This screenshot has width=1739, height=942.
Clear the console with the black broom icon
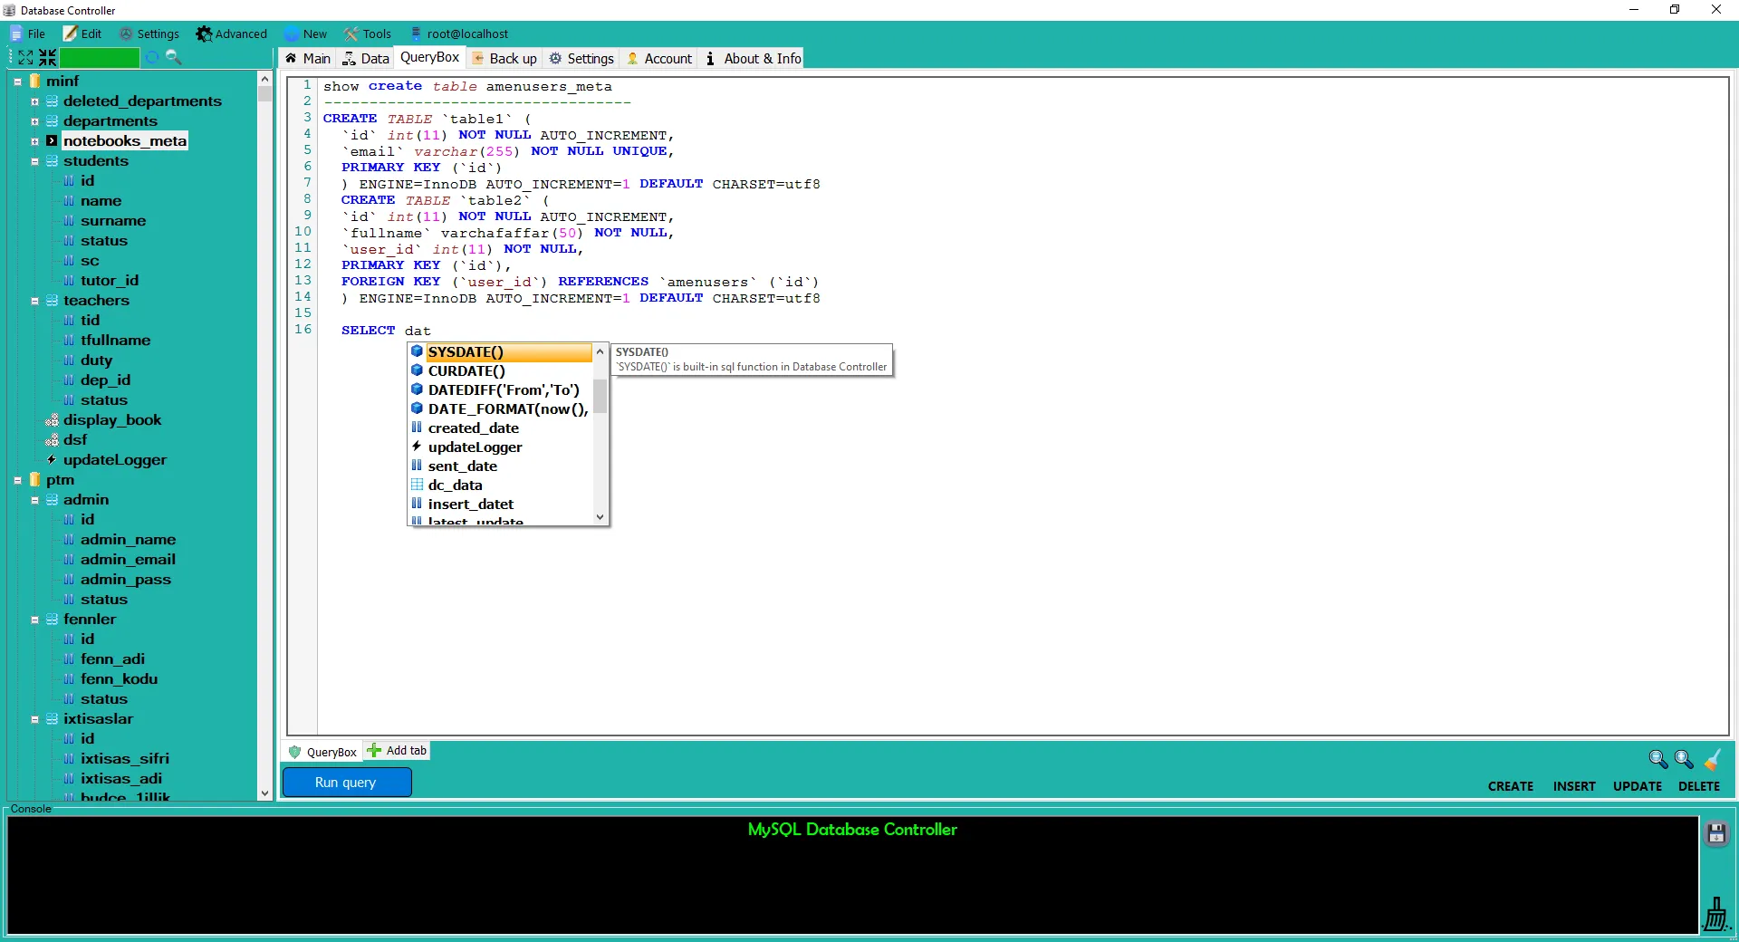point(1715,913)
